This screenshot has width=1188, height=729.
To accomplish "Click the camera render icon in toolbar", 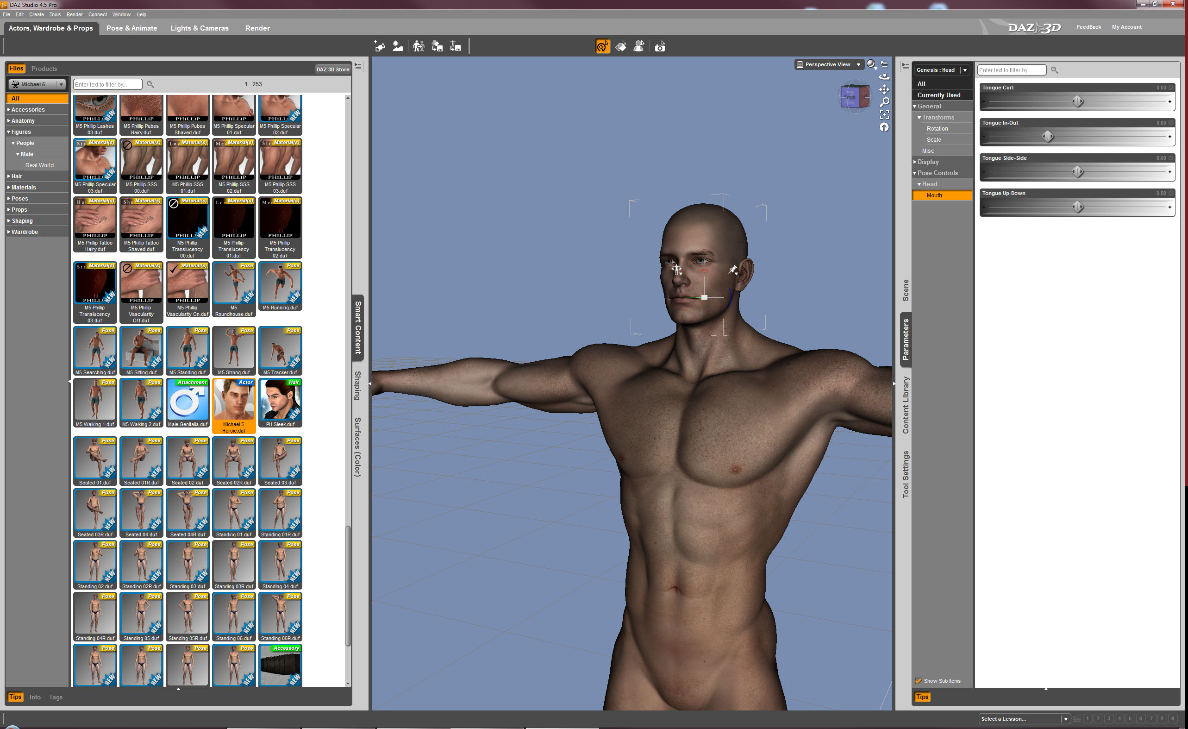I will coord(660,47).
